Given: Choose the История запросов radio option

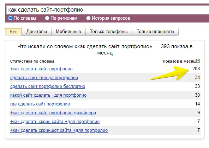Looking at the screenshot, I should pos(88,18).
